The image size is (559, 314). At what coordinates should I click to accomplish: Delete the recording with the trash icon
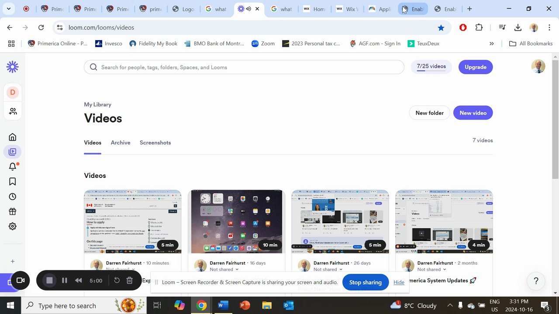coord(129,280)
